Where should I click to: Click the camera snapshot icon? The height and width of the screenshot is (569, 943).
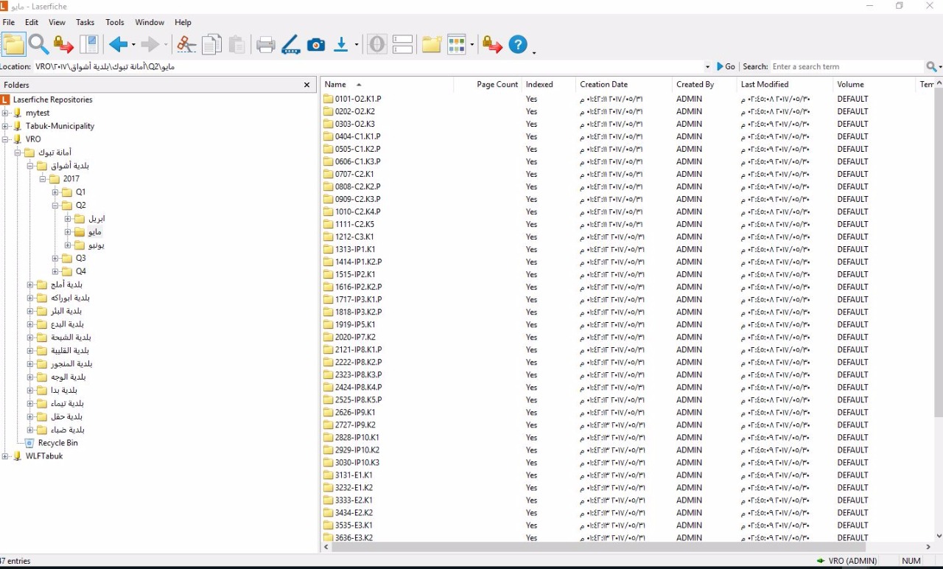tap(316, 45)
